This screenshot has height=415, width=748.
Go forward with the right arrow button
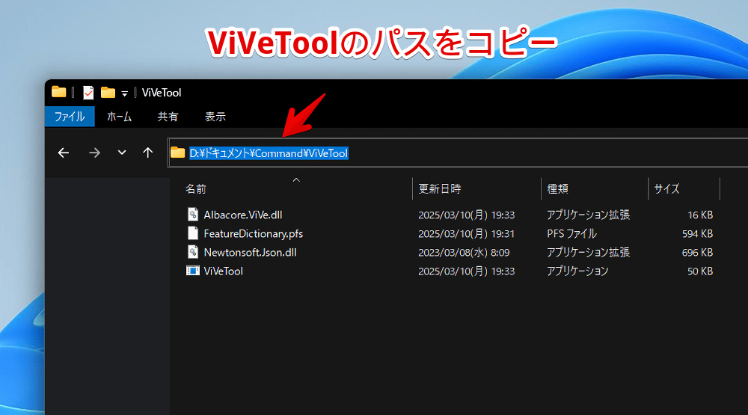coord(94,153)
